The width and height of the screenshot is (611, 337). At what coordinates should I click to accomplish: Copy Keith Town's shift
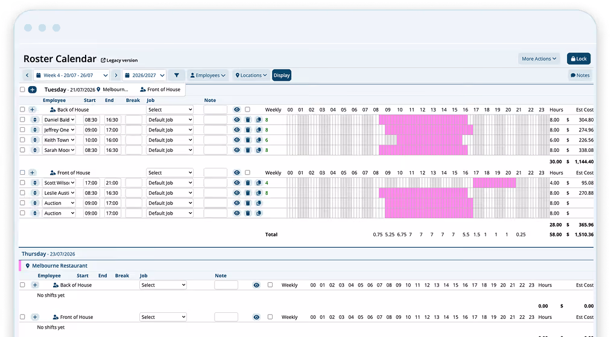[258, 140]
